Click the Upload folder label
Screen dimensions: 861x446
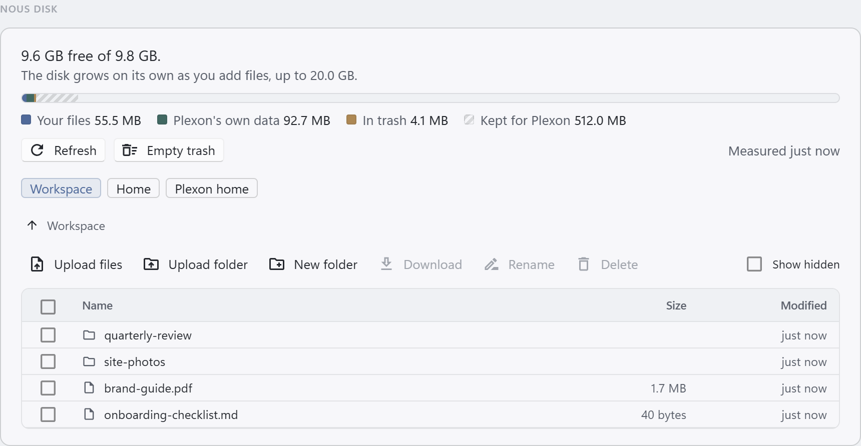click(208, 264)
